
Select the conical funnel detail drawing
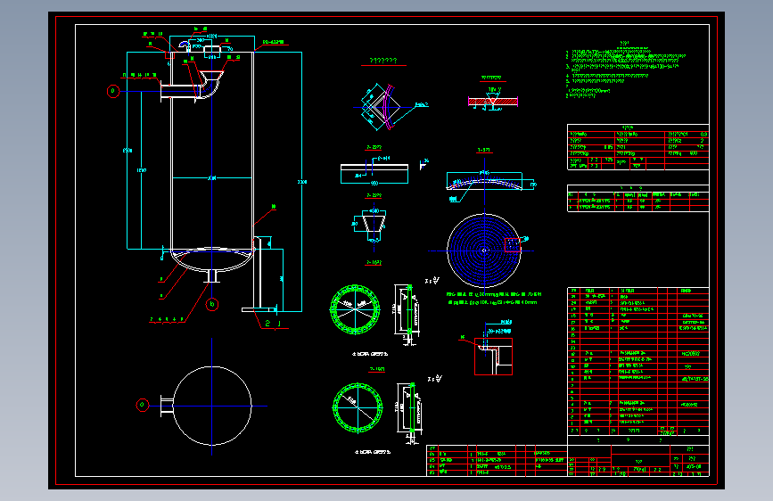[374, 226]
